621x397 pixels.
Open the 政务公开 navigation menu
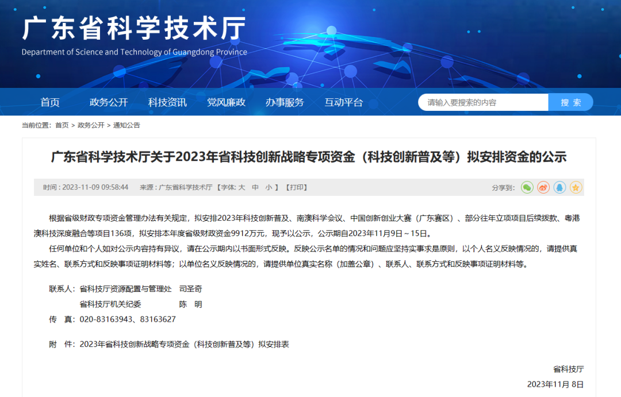(x=109, y=102)
